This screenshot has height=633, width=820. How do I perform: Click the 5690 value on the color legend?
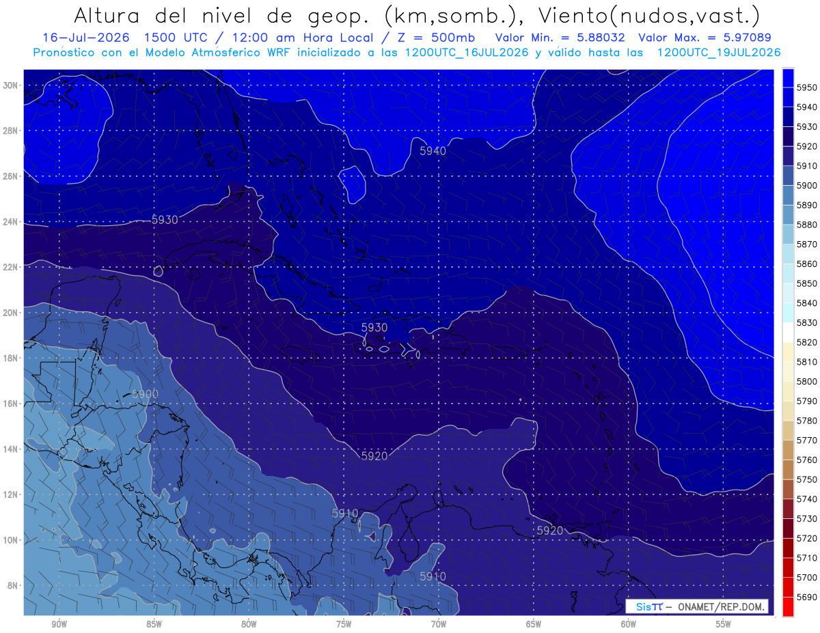(806, 597)
